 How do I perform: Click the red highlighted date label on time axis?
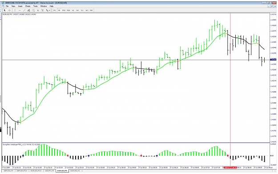coord(230,167)
